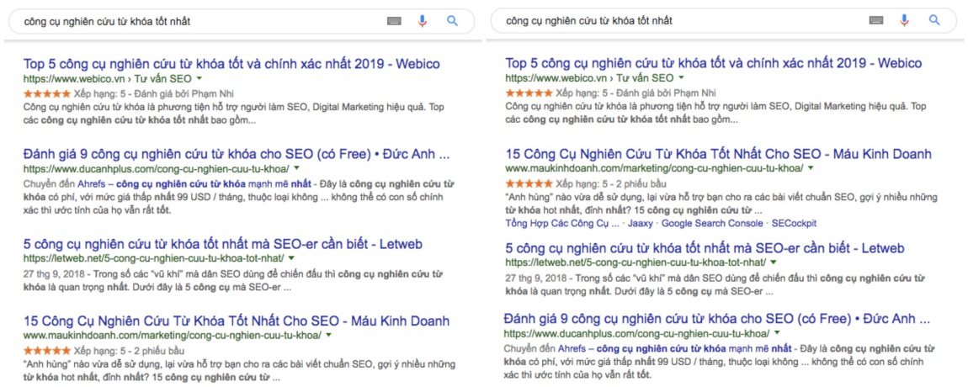Click star rating under Máu Kinh Doanh, right panel
The width and height of the screenshot is (968, 387).
coord(529,183)
